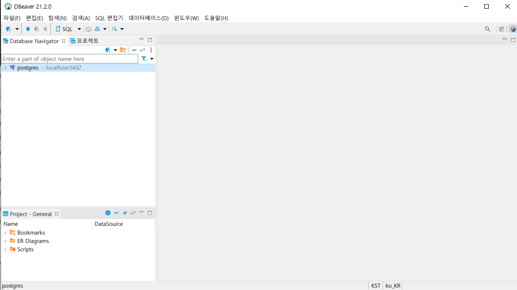
Task: Click the postgres text in the status bar
Action: coord(13,286)
